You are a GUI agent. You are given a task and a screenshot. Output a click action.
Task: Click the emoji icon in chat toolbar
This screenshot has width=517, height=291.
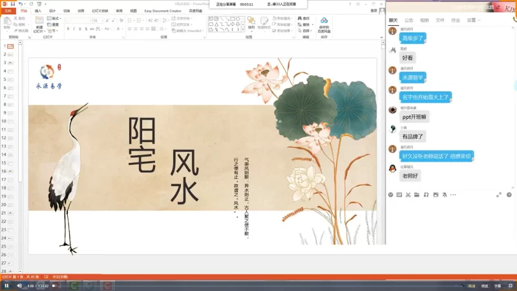coord(390,194)
